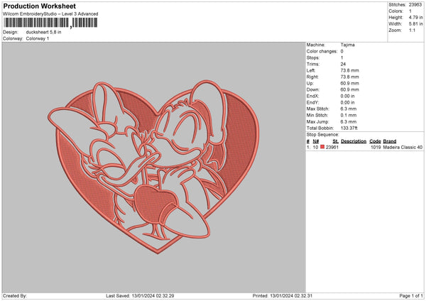Click the Description column header
Viewport: 426px width, 301px height.
point(353,141)
